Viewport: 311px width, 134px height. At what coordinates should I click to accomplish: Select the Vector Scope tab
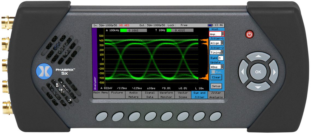pyautogui.click(x=183, y=95)
